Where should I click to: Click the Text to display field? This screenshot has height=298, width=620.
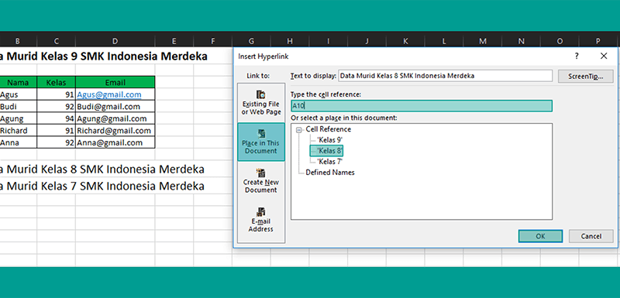[445, 76]
